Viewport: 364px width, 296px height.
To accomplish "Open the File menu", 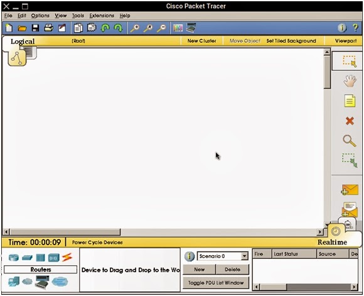I will click(x=8, y=16).
